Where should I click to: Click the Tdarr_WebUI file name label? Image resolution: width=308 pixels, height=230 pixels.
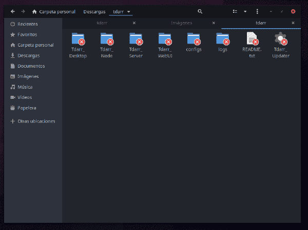(x=165, y=53)
